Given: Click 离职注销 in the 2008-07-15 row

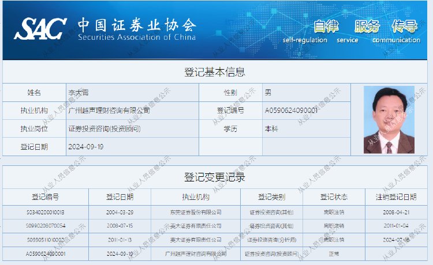Looking at the screenshot, I should [x=334, y=226].
